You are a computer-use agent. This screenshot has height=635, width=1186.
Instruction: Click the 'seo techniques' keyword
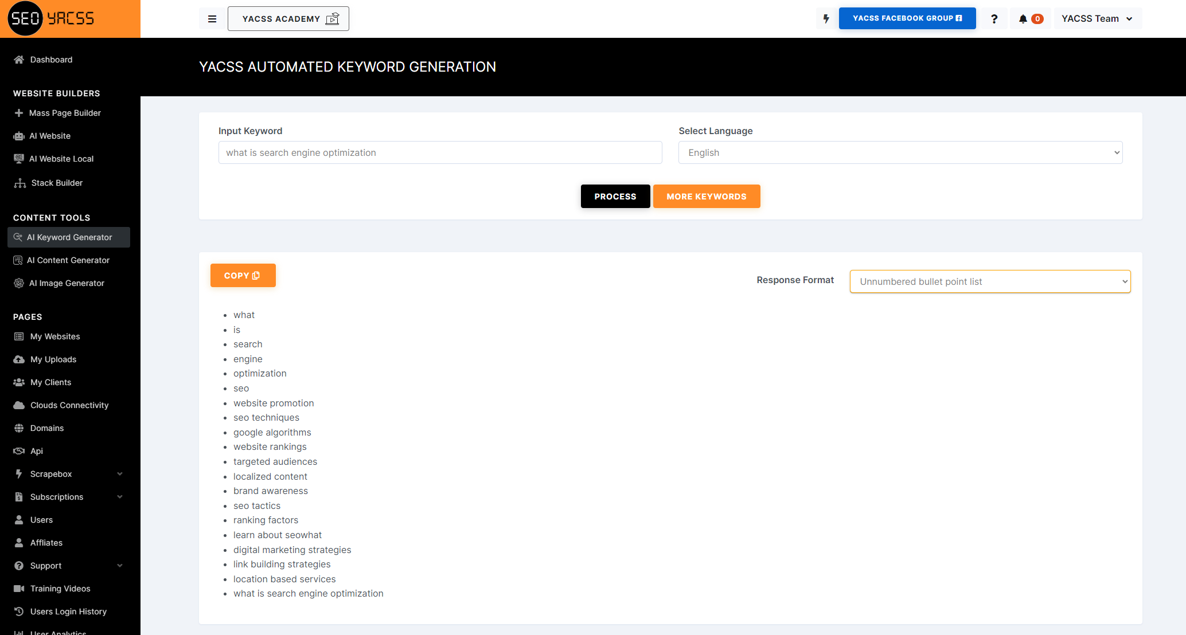266,417
